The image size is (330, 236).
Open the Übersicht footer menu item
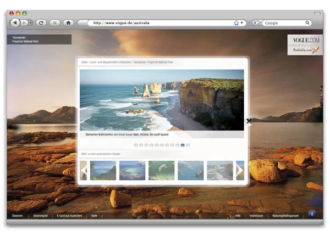pyautogui.click(x=17, y=216)
